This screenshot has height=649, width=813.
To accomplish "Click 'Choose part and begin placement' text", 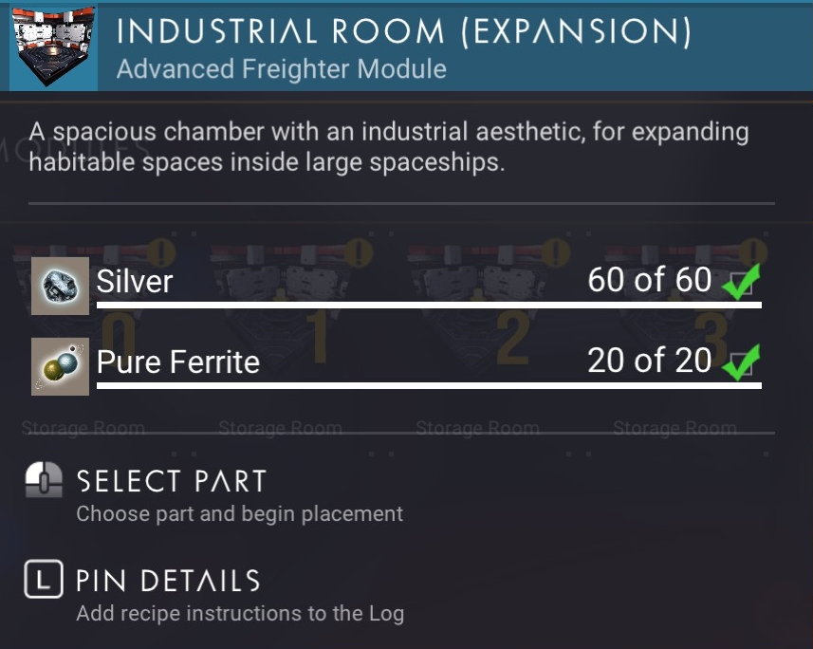I will coord(240,514).
